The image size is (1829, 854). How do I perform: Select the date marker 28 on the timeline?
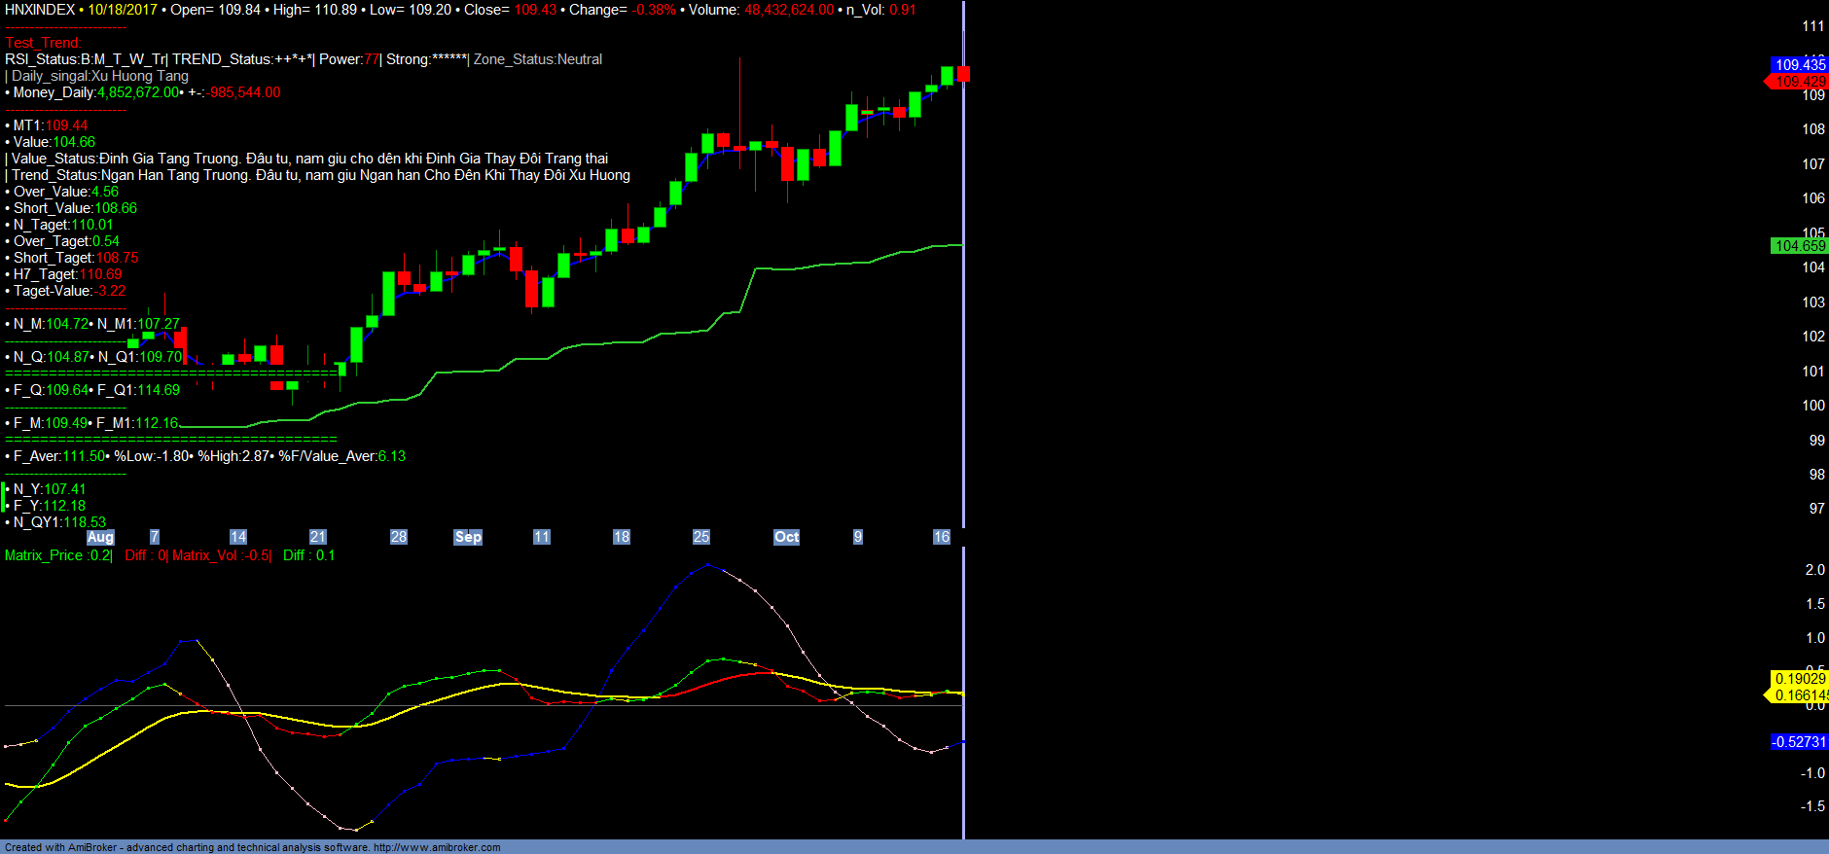click(398, 537)
